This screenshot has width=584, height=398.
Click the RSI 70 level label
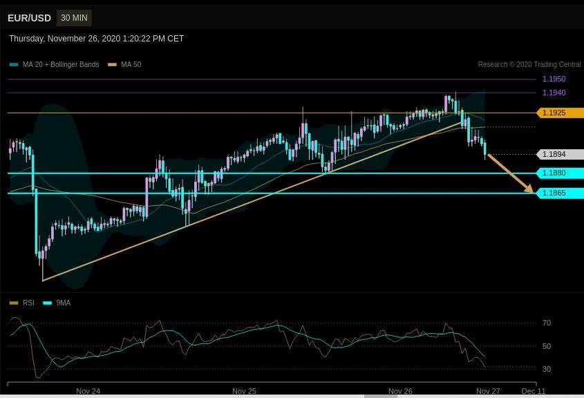pos(547,323)
